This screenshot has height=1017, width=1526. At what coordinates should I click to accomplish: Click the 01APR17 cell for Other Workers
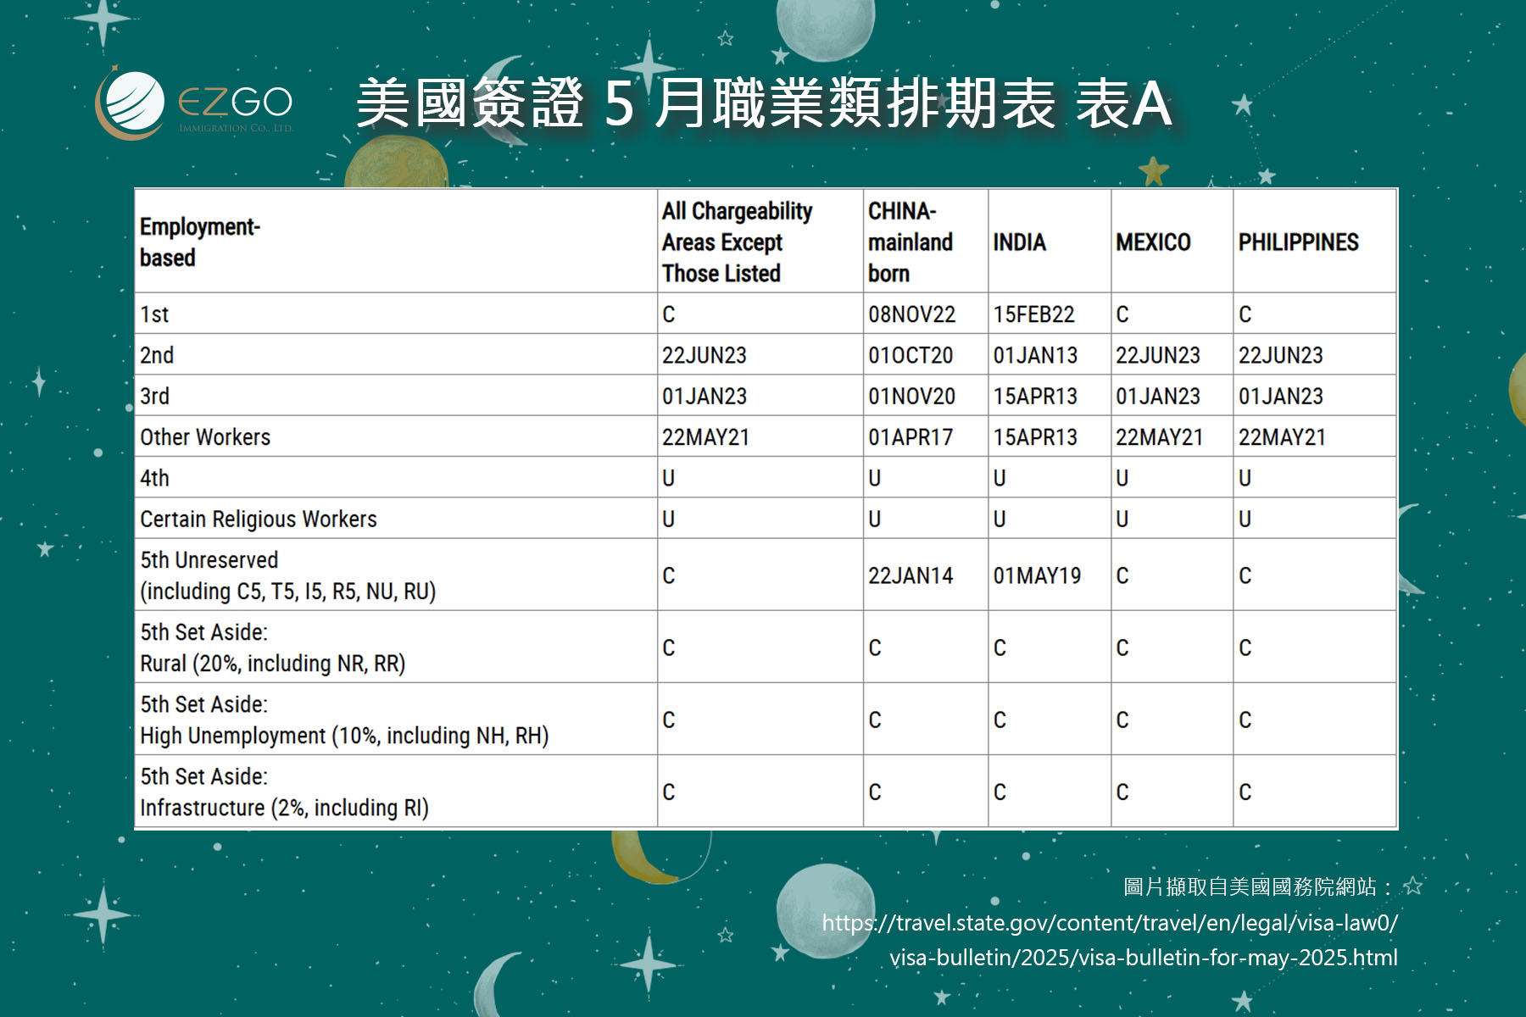coord(911,437)
